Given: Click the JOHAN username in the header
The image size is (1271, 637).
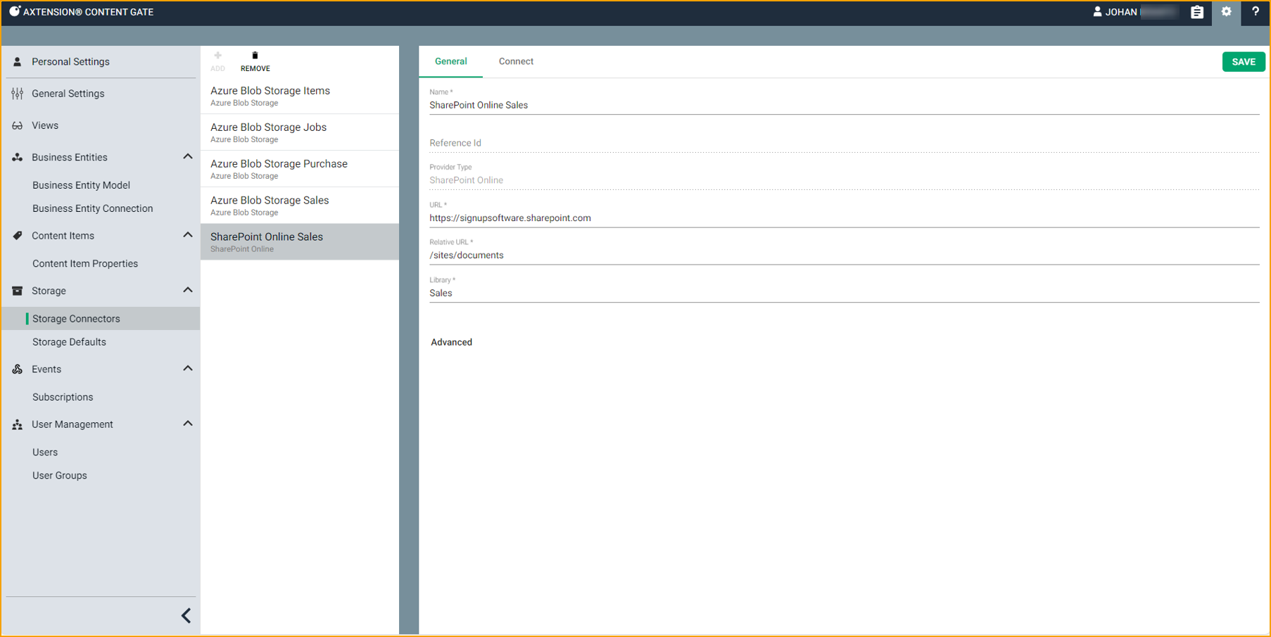Looking at the screenshot, I should 1121,12.
